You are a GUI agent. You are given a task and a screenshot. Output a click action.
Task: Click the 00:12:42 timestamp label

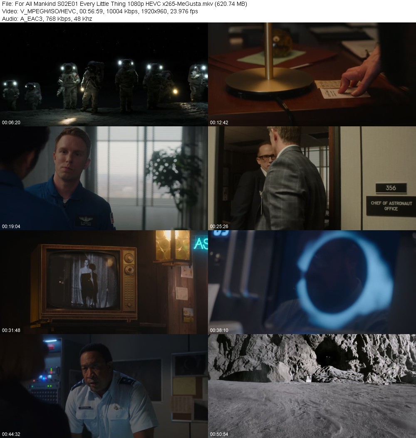(x=219, y=122)
